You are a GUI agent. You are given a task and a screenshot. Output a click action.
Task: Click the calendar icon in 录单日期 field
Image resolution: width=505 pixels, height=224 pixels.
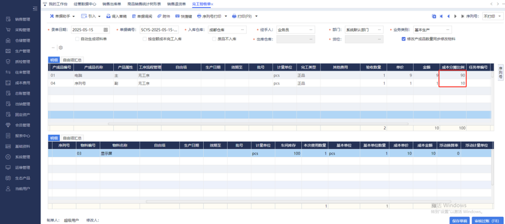106,30
